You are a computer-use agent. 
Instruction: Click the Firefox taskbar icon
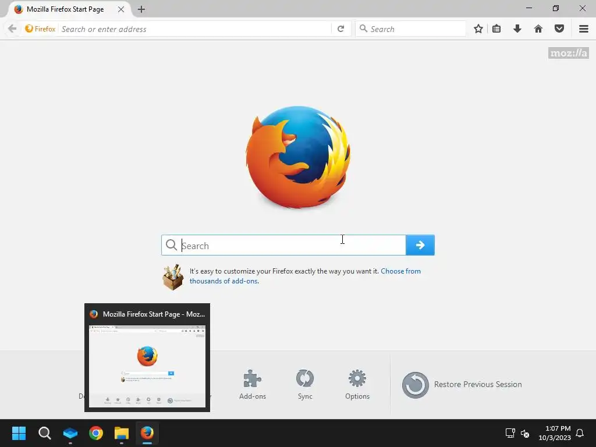(147, 433)
